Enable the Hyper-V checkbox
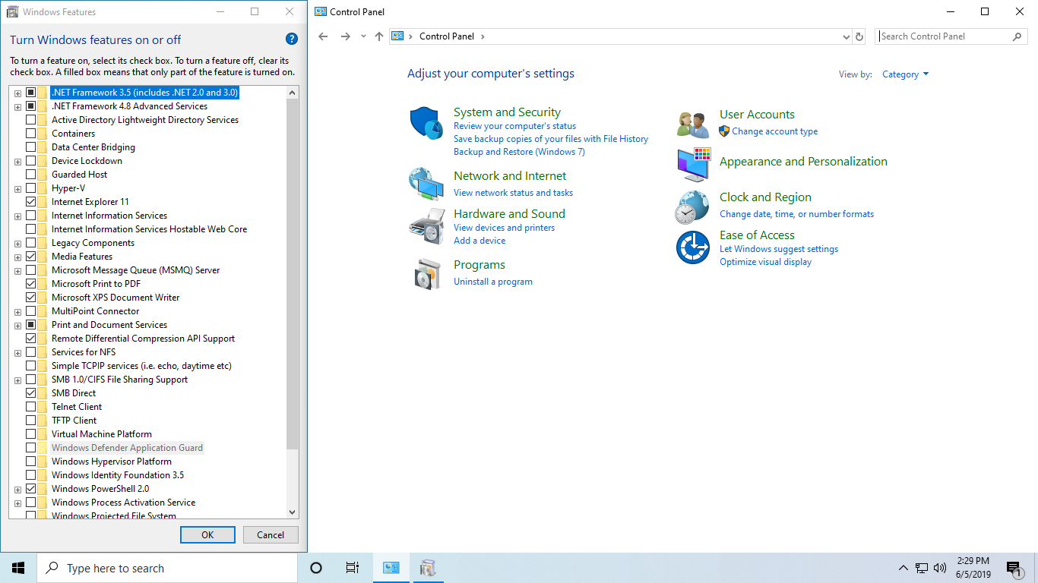The image size is (1038, 583). [x=31, y=188]
